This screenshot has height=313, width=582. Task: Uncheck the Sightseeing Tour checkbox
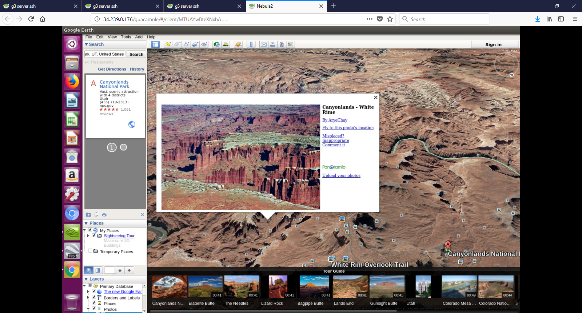(94, 235)
